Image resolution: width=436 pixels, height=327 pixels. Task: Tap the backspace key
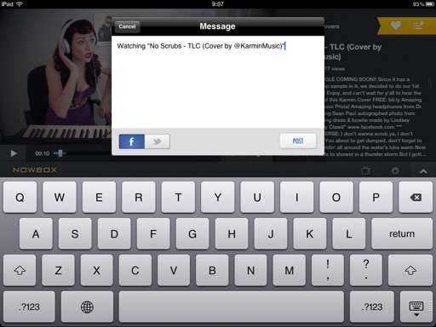click(416, 198)
